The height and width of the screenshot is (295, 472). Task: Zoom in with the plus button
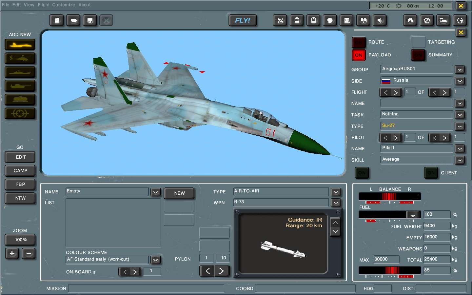click(x=12, y=253)
